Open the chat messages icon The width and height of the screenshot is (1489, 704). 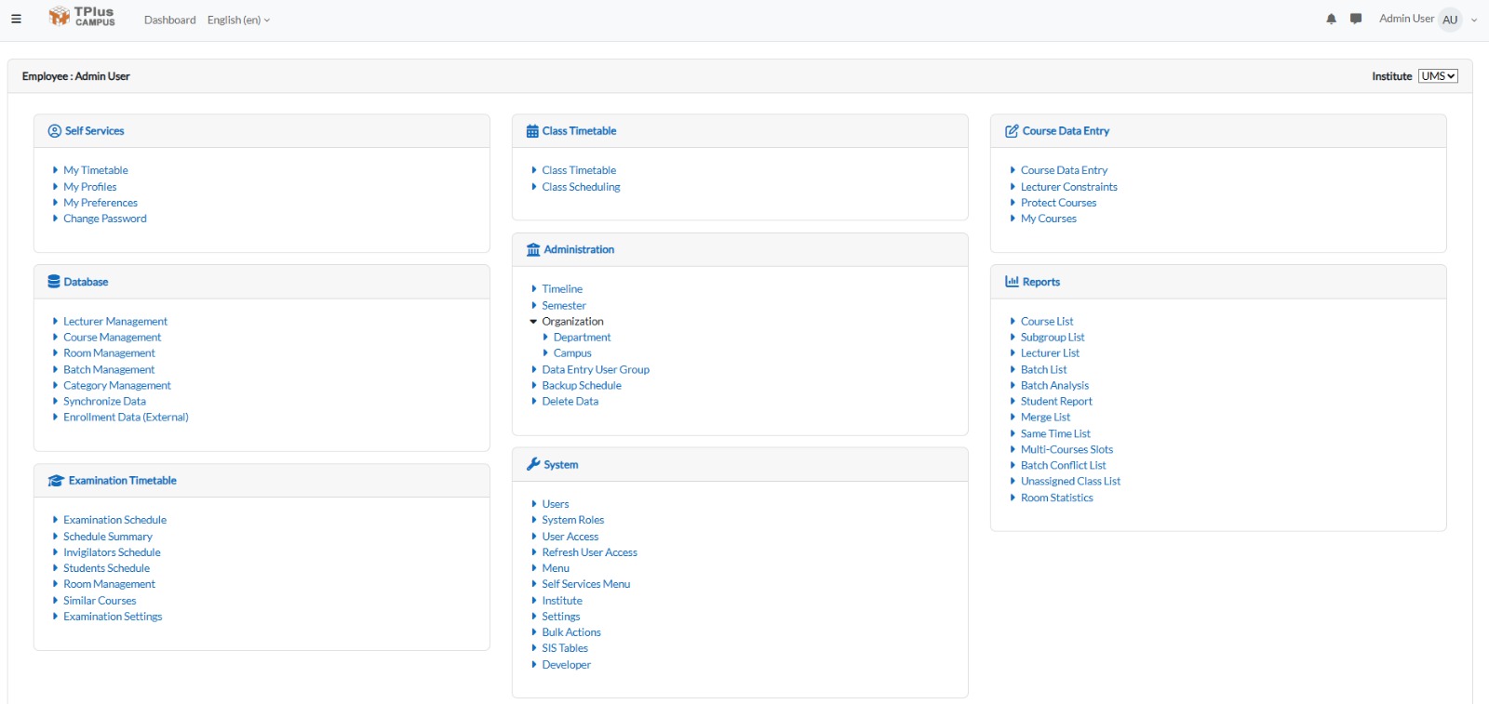coord(1356,19)
